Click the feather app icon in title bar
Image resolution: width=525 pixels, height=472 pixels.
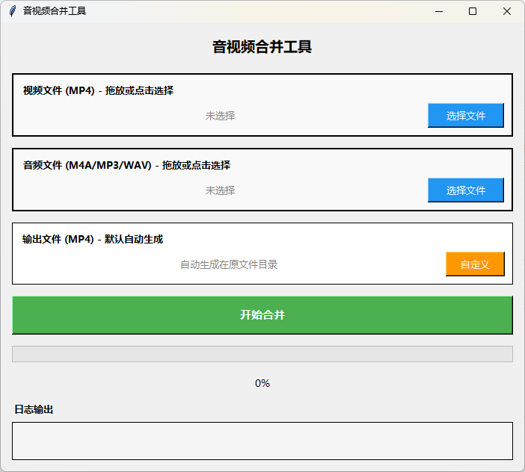tap(12, 11)
